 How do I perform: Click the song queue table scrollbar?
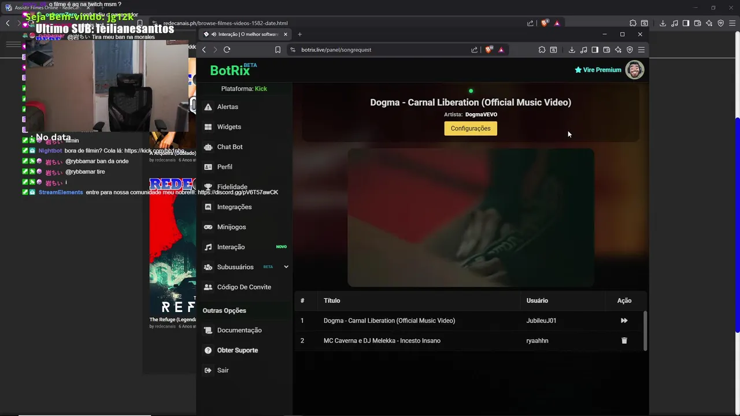point(645,330)
